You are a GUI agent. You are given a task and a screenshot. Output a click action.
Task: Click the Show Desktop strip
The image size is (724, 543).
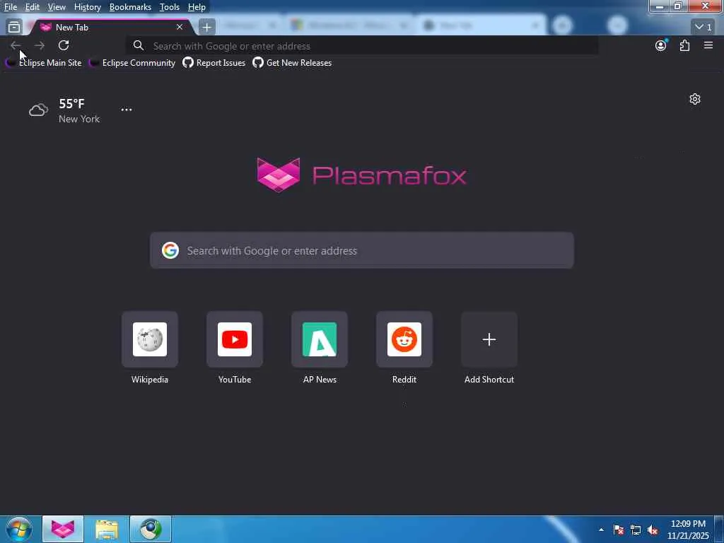(719, 530)
